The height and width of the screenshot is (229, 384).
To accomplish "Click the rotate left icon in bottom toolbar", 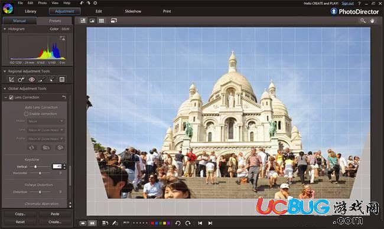I will [x=178, y=223].
